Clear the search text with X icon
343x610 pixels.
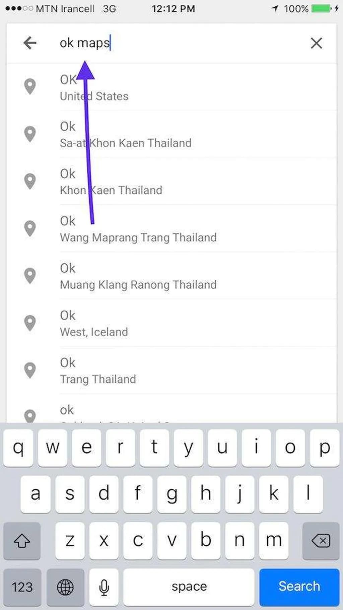(316, 43)
